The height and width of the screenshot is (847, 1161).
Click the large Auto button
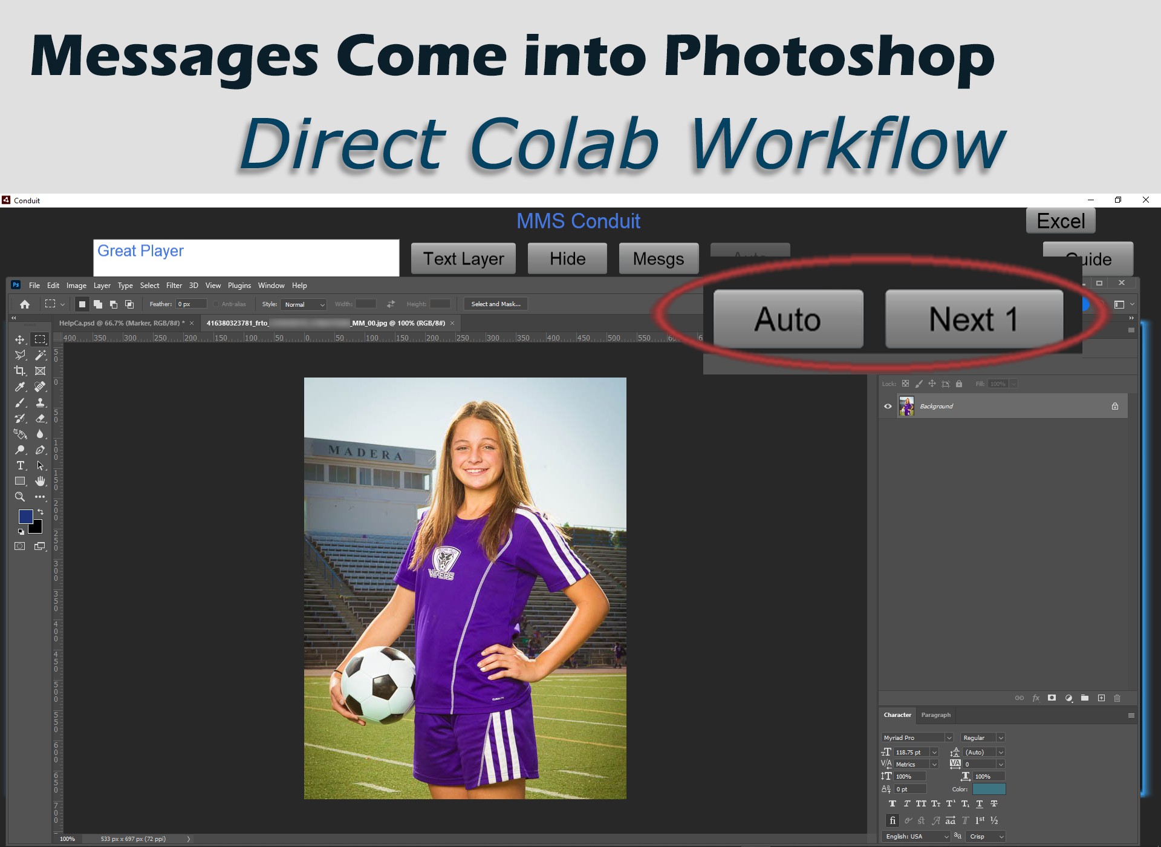787,319
